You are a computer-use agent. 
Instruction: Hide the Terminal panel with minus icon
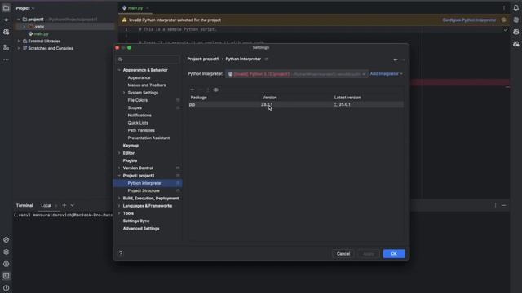pos(503,205)
